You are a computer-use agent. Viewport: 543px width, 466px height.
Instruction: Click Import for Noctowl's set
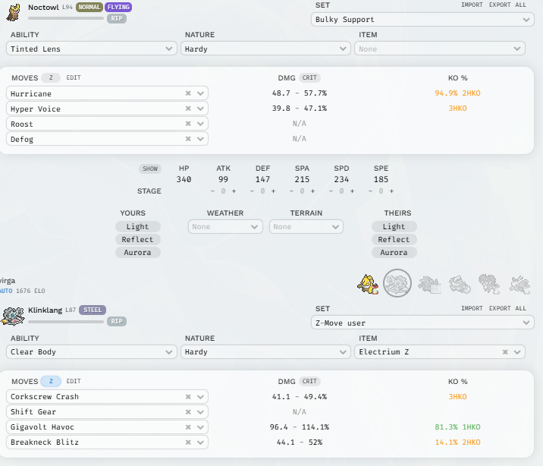click(x=472, y=5)
